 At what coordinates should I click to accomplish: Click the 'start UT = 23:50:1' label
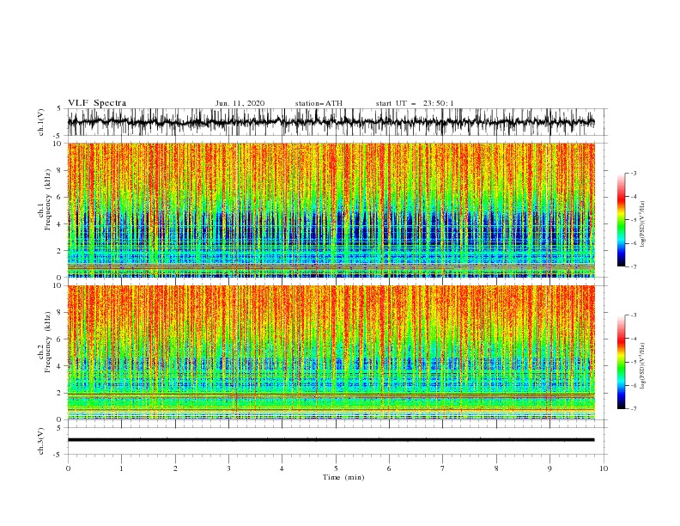click(415, 103)
